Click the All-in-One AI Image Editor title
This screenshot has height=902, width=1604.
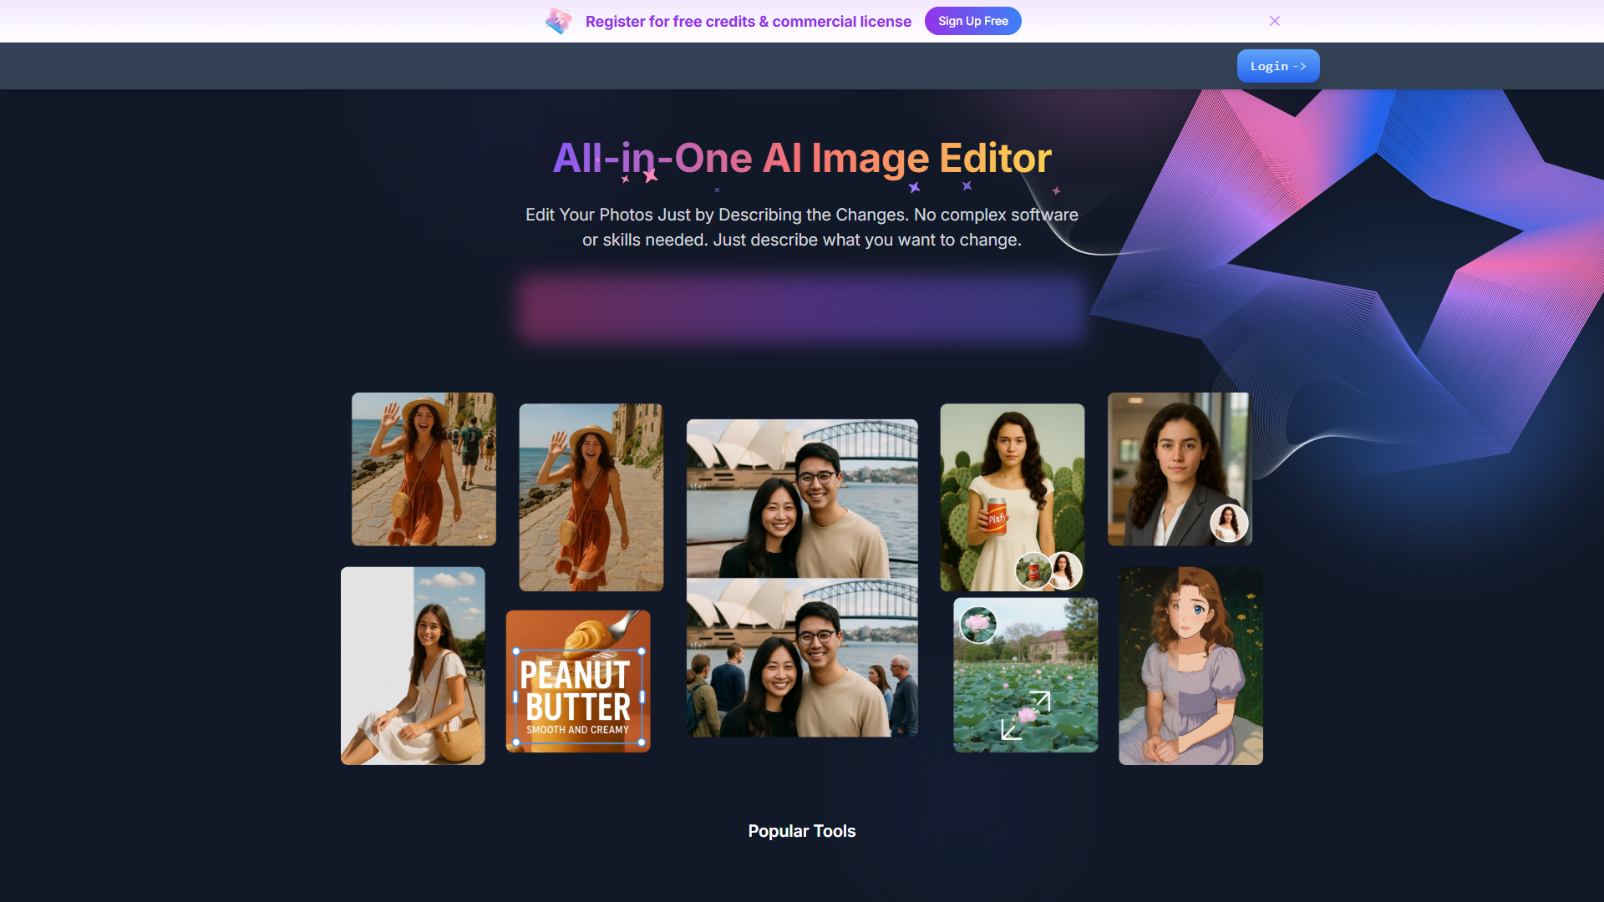[x=802, y=158]
